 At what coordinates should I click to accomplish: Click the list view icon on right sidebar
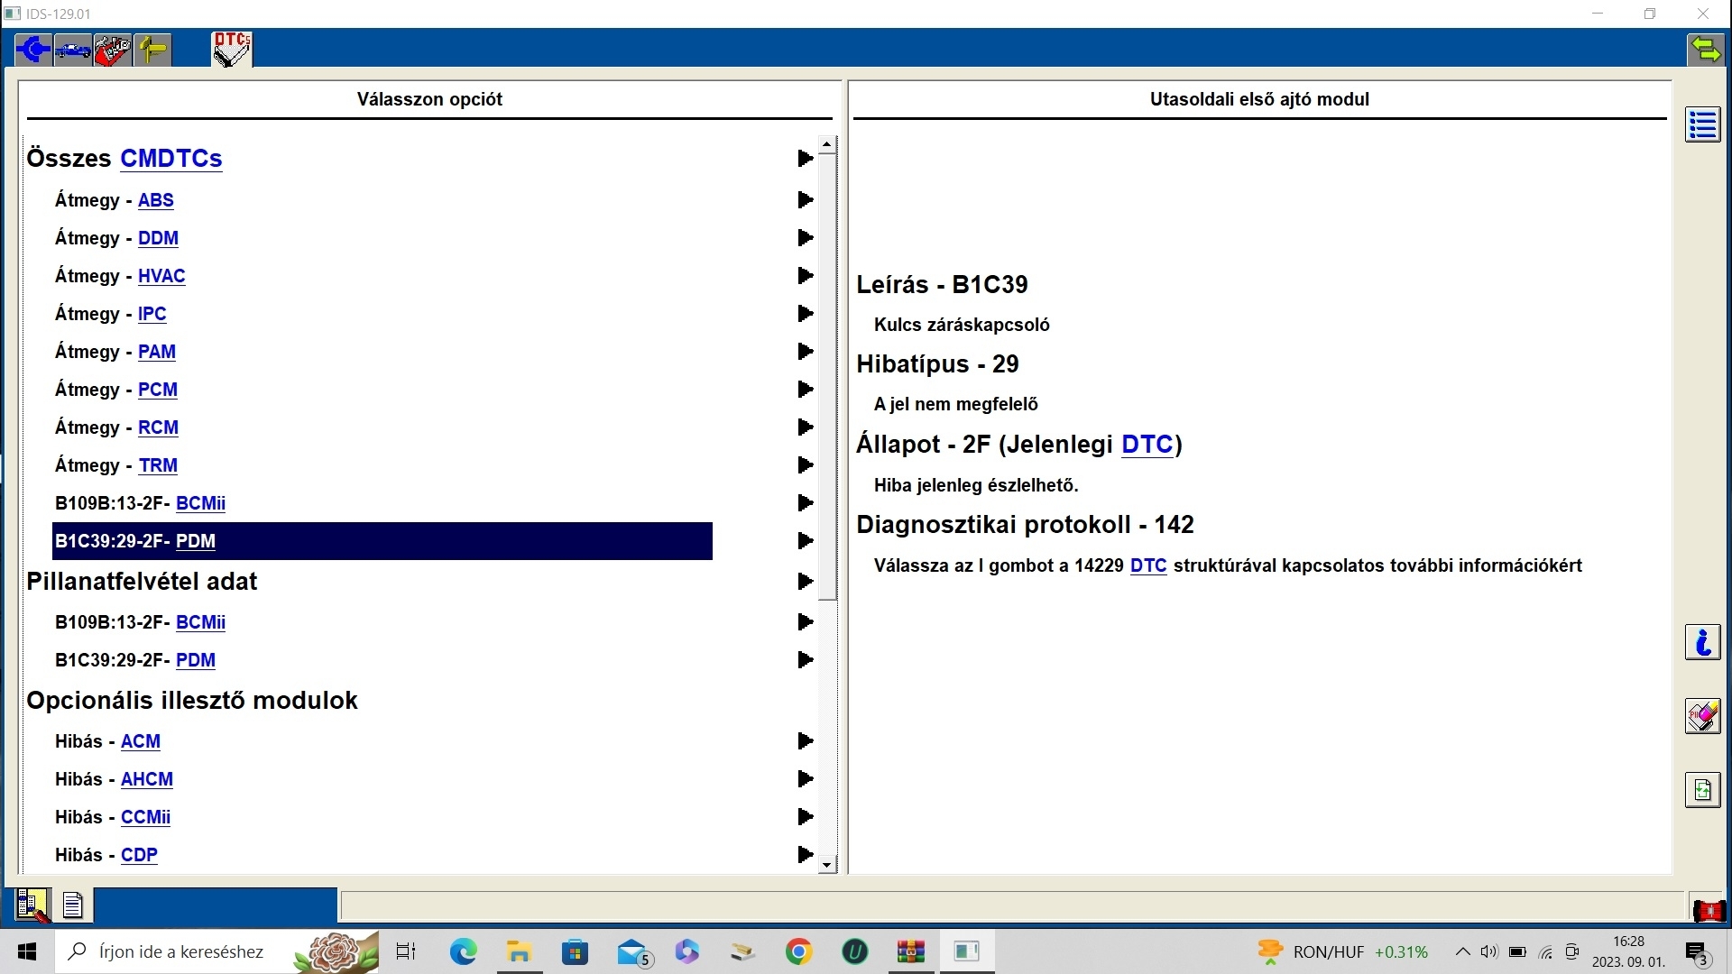click(1702, 124)
